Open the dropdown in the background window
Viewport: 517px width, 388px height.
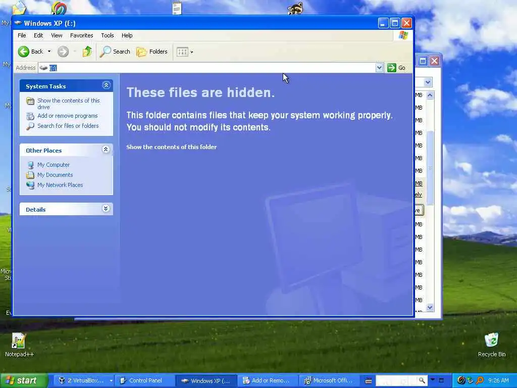click(x=428, y=82)
